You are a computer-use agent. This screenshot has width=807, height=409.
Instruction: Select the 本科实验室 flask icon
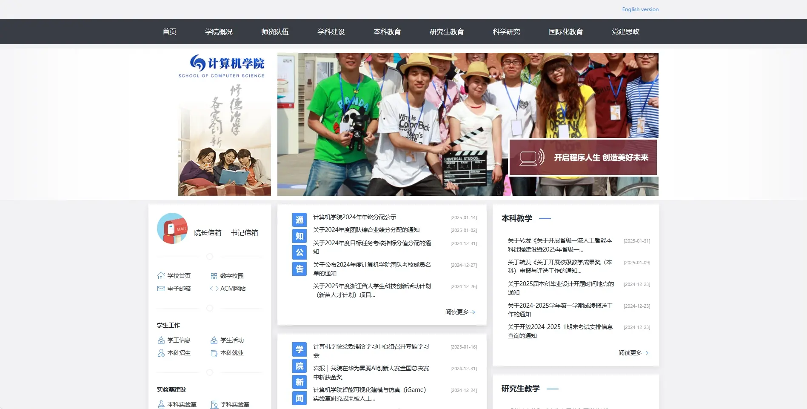click(161, 403)
